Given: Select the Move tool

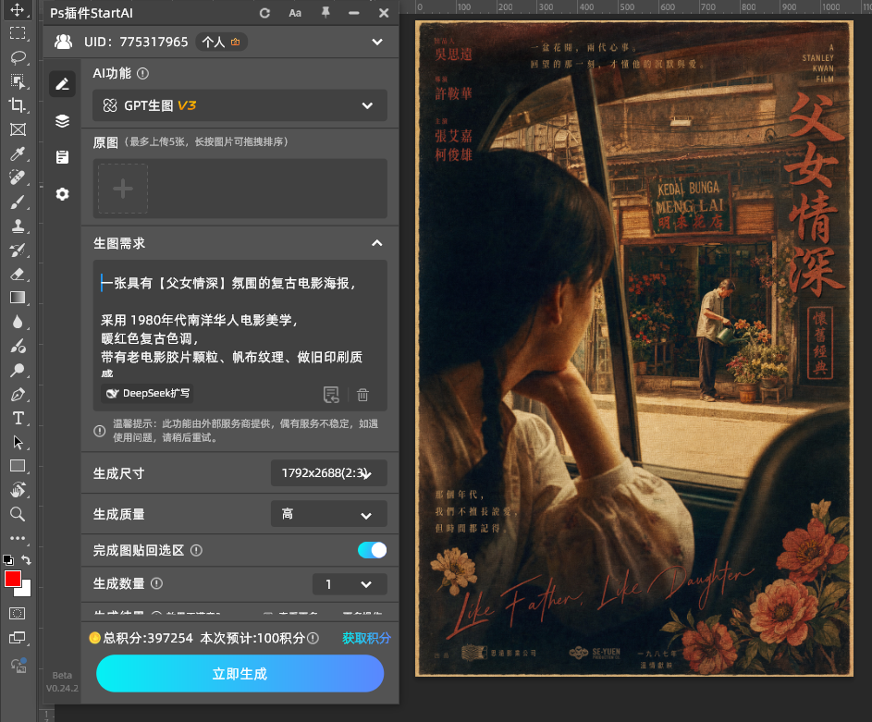Looking at the screenshot, I should point(18,10).
